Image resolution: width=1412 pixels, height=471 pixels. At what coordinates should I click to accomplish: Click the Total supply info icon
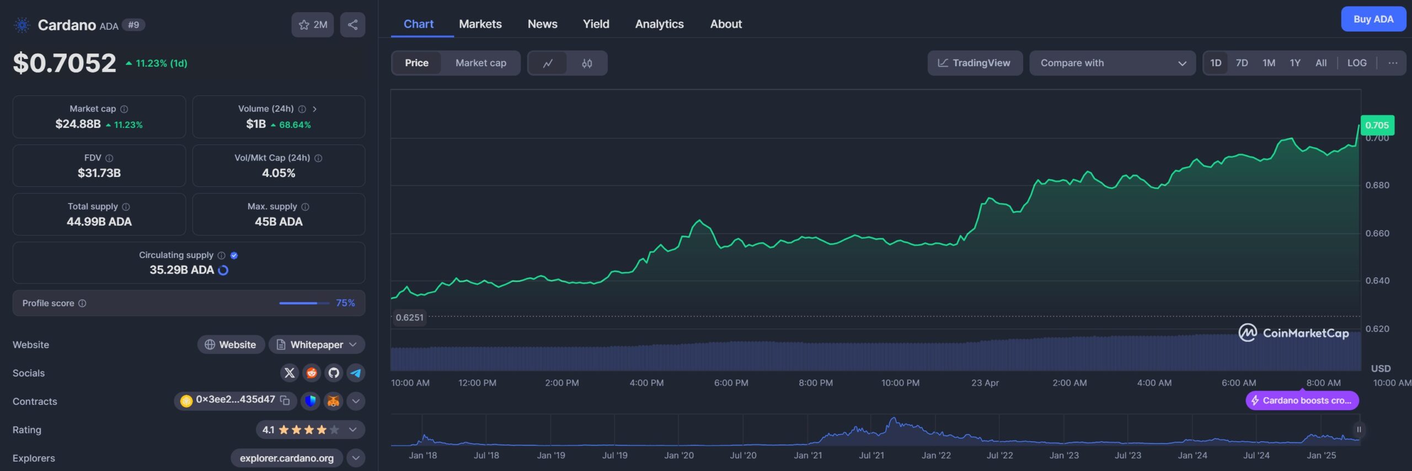pyautogui.click(x=126, y=207)
